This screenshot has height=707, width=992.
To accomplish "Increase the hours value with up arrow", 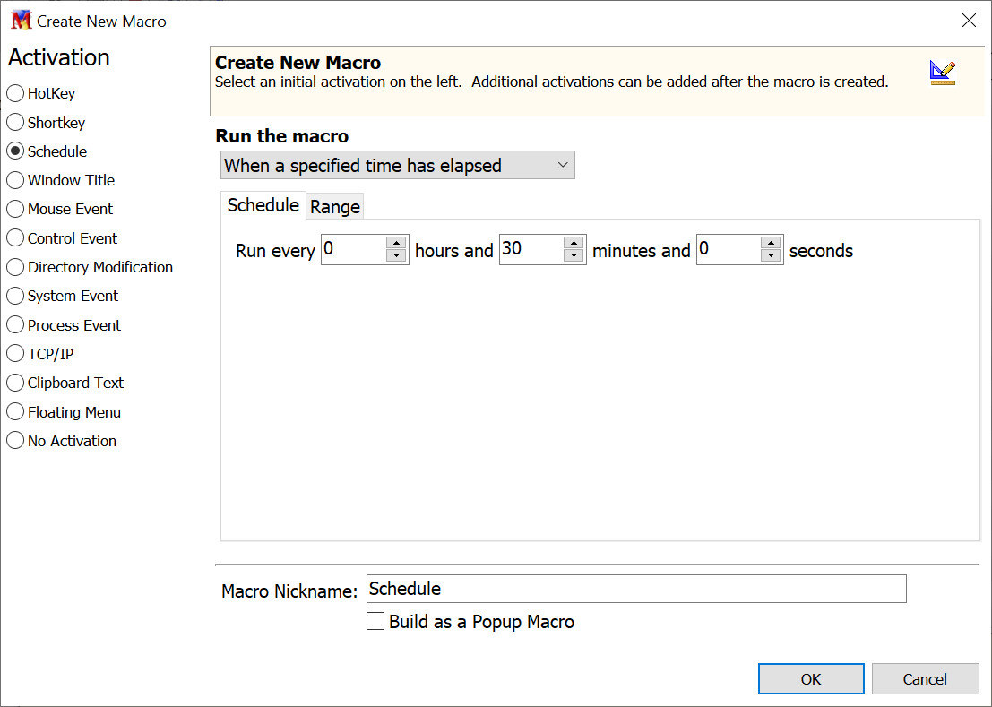I will [396, 243].
